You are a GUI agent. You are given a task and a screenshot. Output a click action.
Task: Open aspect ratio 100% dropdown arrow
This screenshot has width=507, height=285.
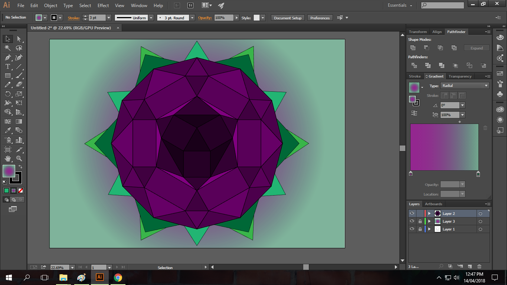point(462,115)
